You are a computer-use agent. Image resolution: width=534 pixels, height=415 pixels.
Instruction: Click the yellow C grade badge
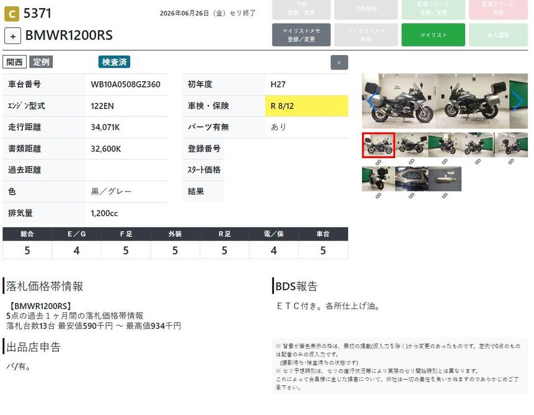(12, 14)
